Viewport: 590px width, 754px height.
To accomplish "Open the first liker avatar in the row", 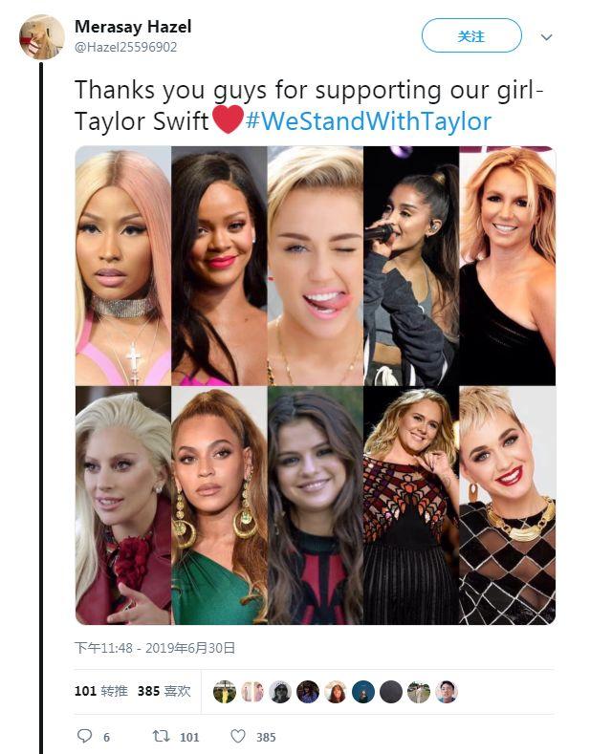I will point(225,692).
